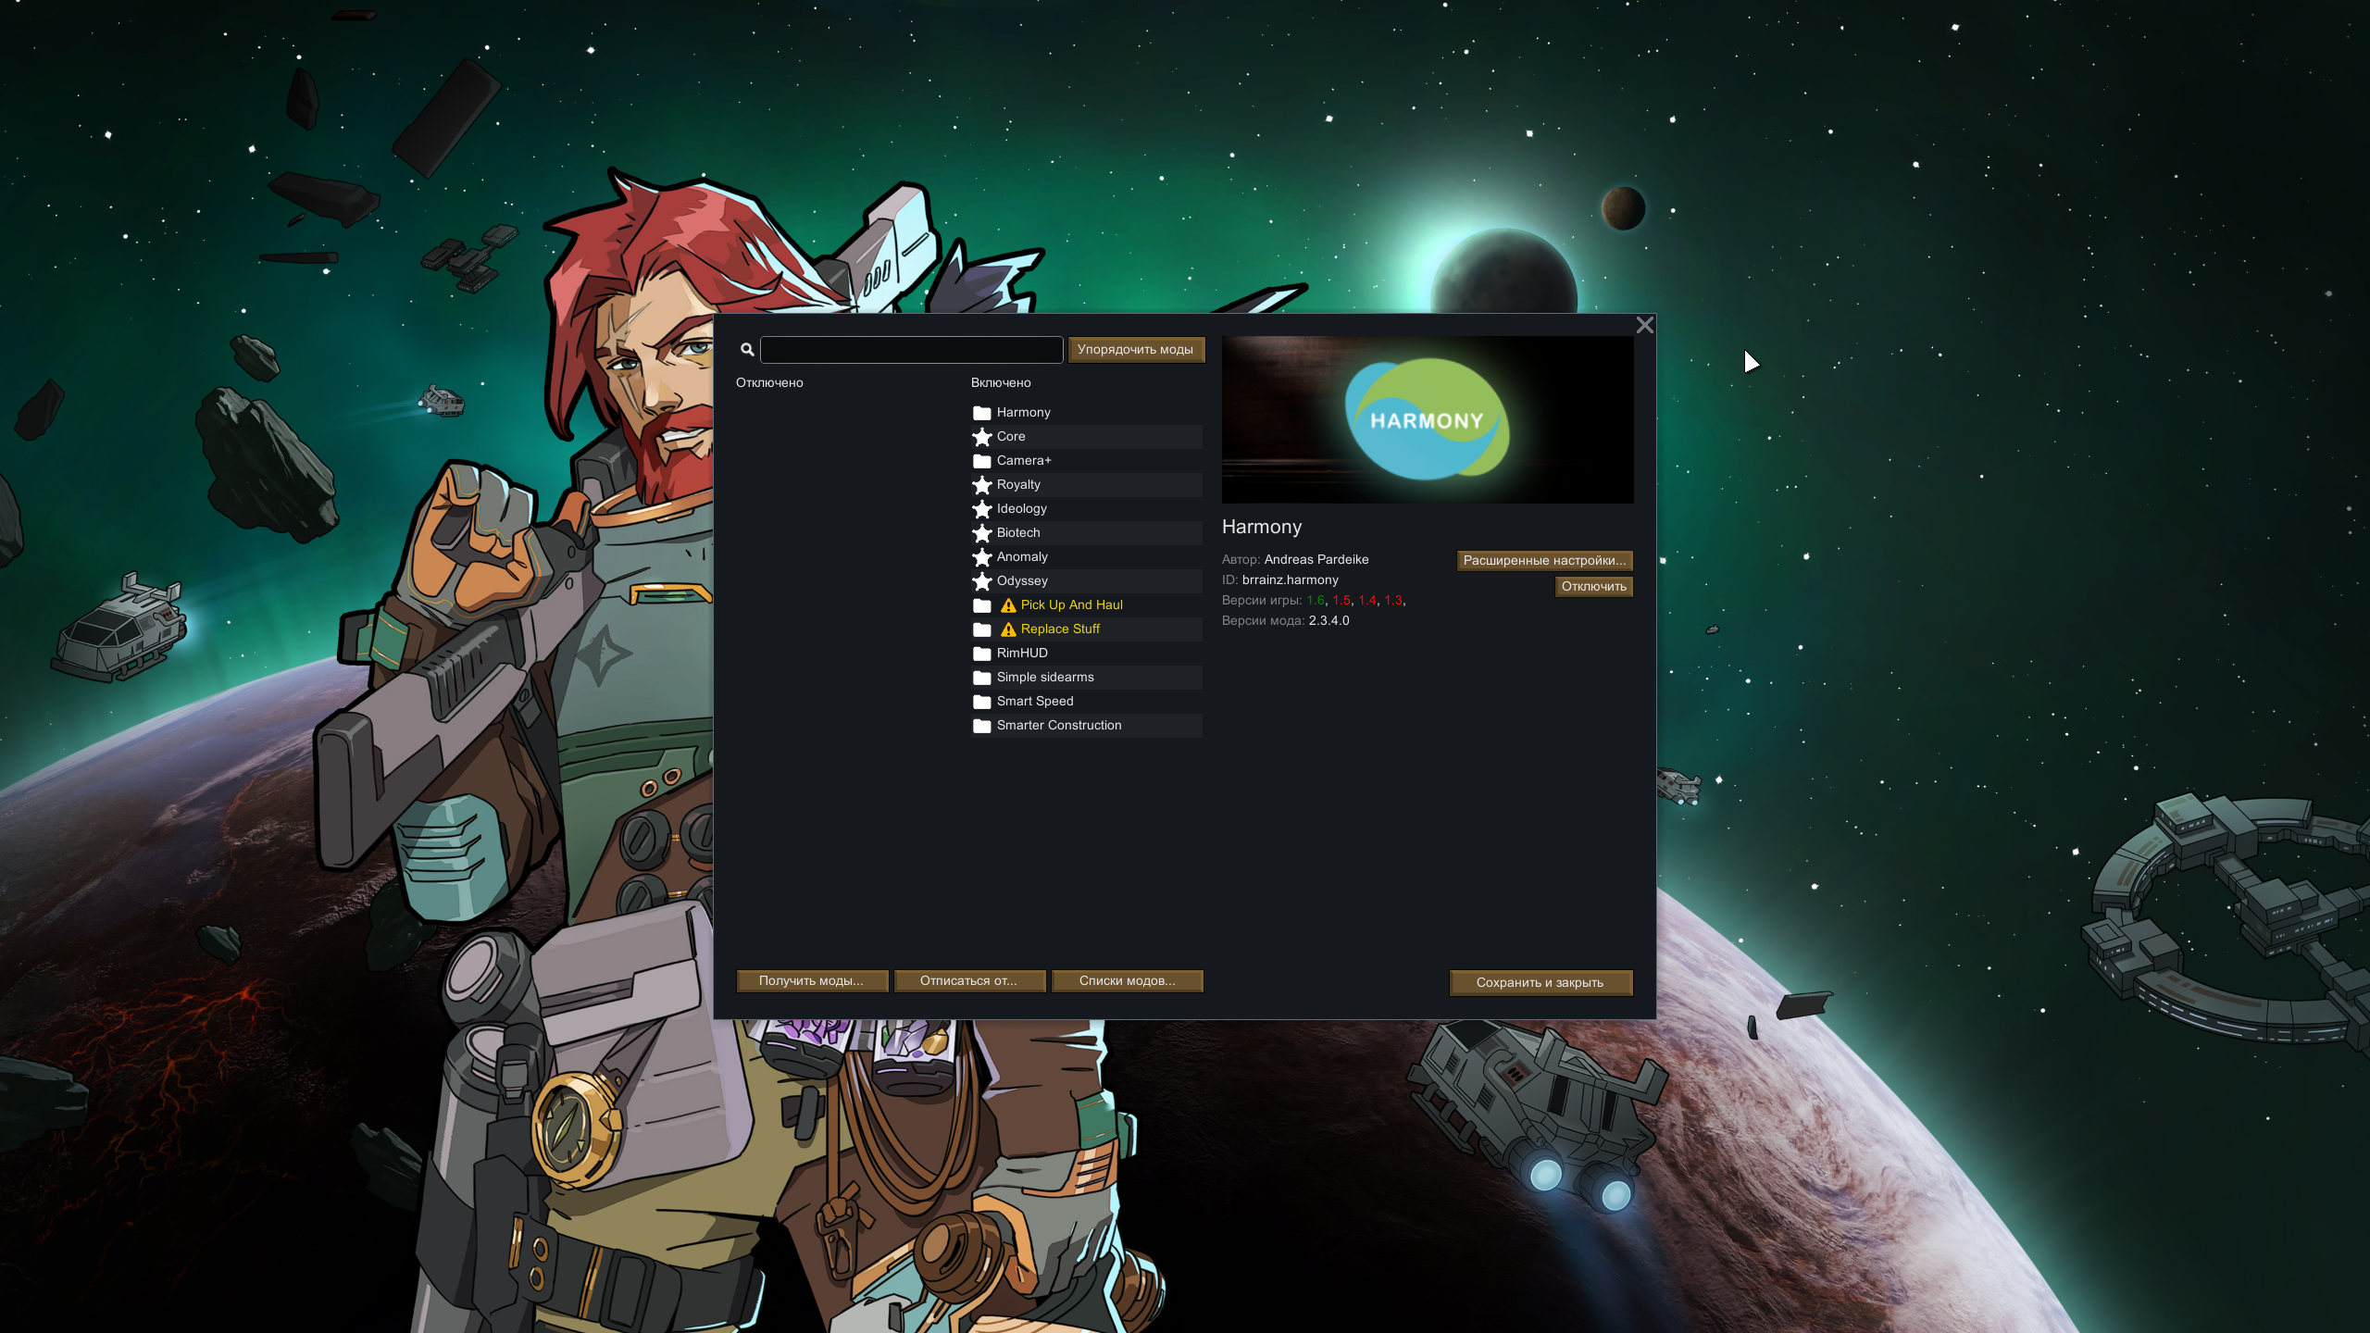
Task: Click the Harmony preview image
Action: tap(1427, 420)
